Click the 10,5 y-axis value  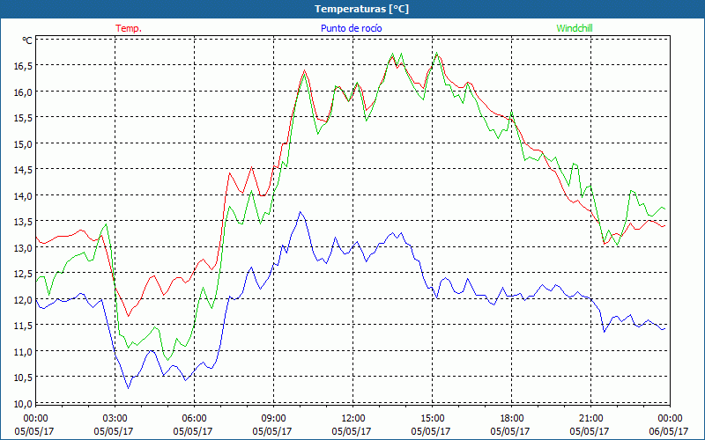[23, 378]
